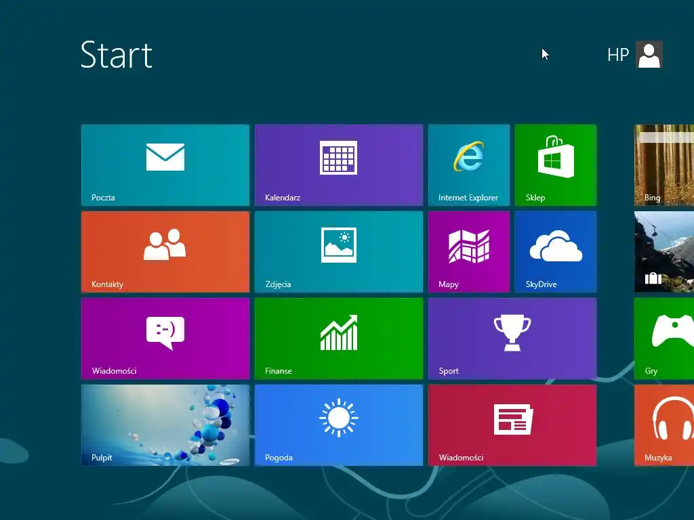Open the Muzyka headphones tile
This screenshot has height=520, width=694.
664,425
